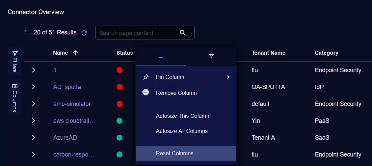Click the Pin Column pushpin icon
The width and height of the screenshot is (372, 166).
[x=145, y=77]
